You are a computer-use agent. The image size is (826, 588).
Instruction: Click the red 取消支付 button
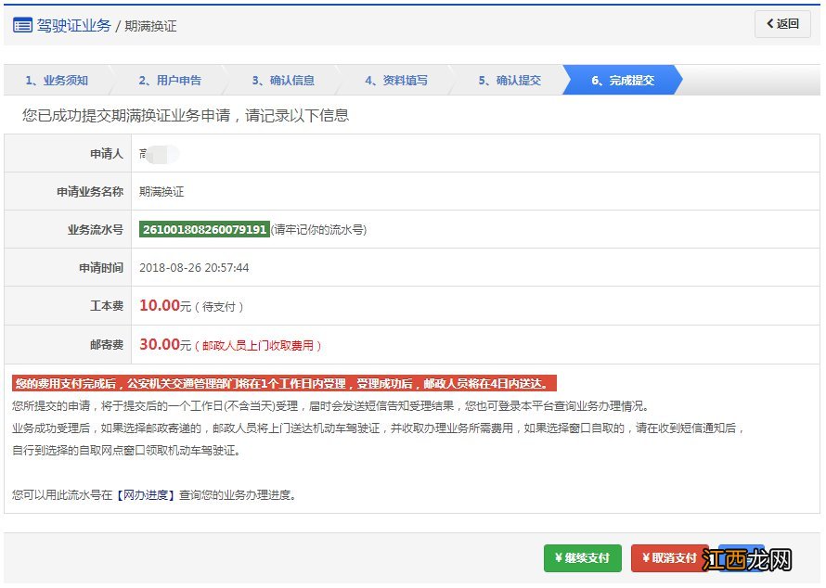click(x=669, y=558)
